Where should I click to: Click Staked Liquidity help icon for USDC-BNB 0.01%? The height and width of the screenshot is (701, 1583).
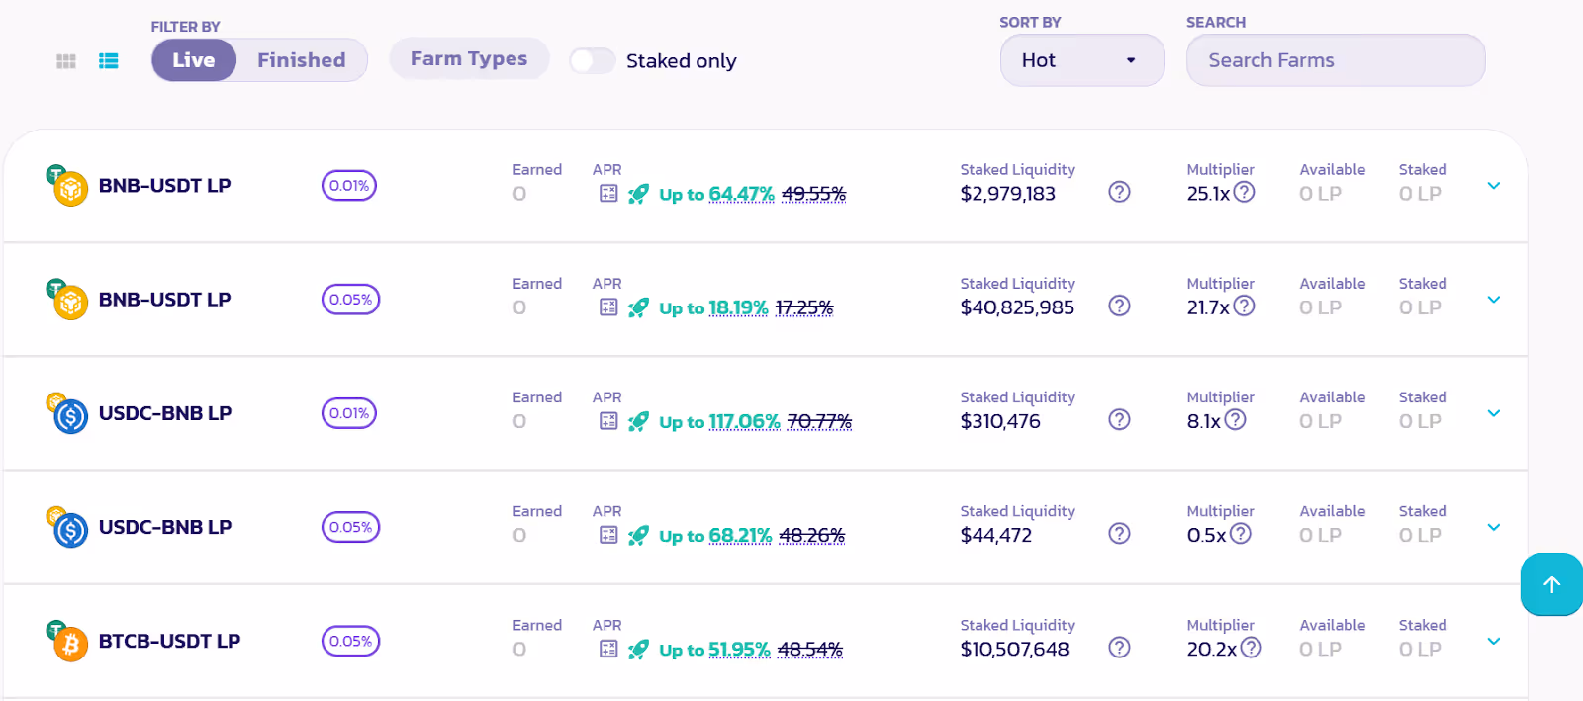coord(1119,420)
